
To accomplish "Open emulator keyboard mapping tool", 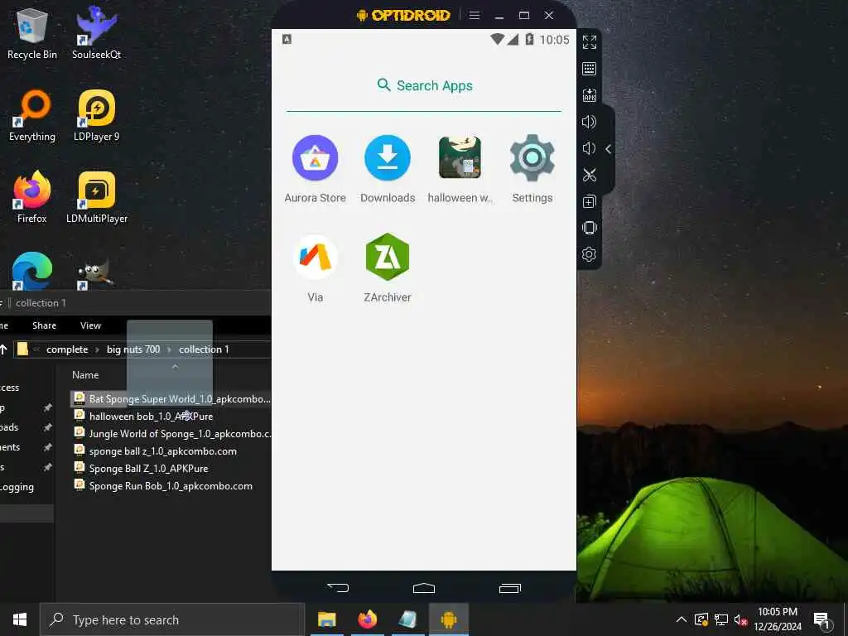I will (x=590, y=69).
